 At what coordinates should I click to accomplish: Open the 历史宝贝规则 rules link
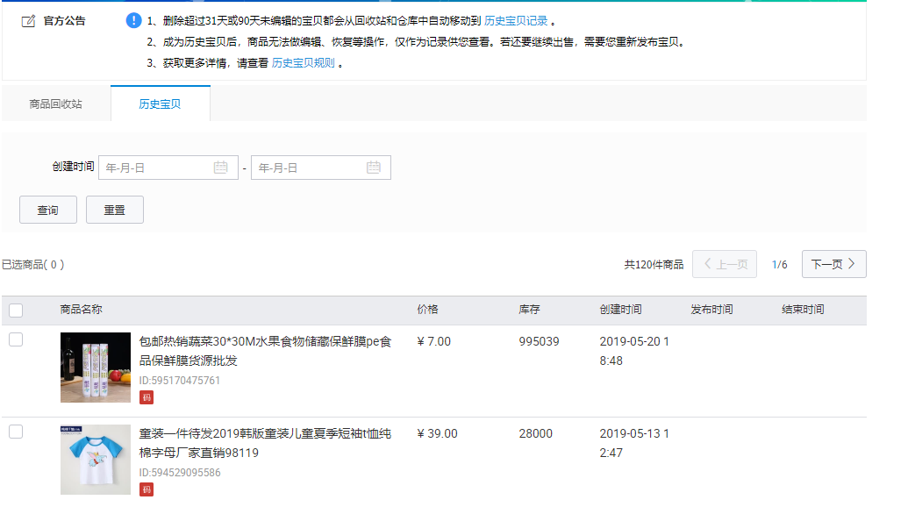coord(303,63)
